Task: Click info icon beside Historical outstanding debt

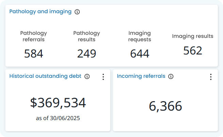Action: point(87,76)
